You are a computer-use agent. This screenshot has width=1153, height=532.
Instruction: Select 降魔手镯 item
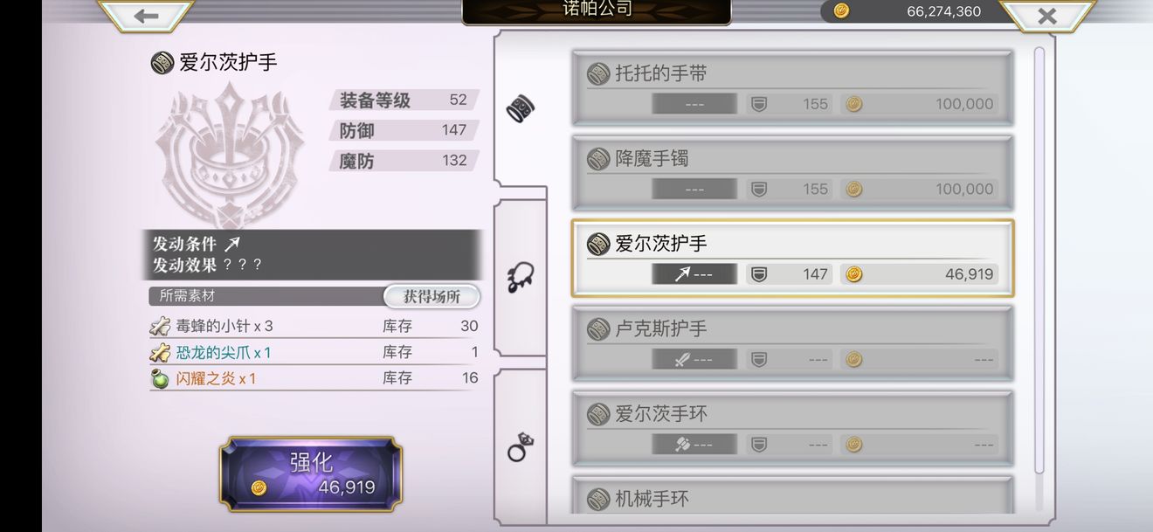coord(792,173)
